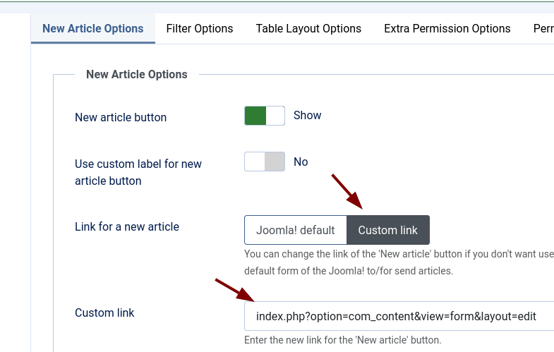The image size is (554, 352).
Task: Click the Use custom label field label
Action: click(x=138, y=172)
